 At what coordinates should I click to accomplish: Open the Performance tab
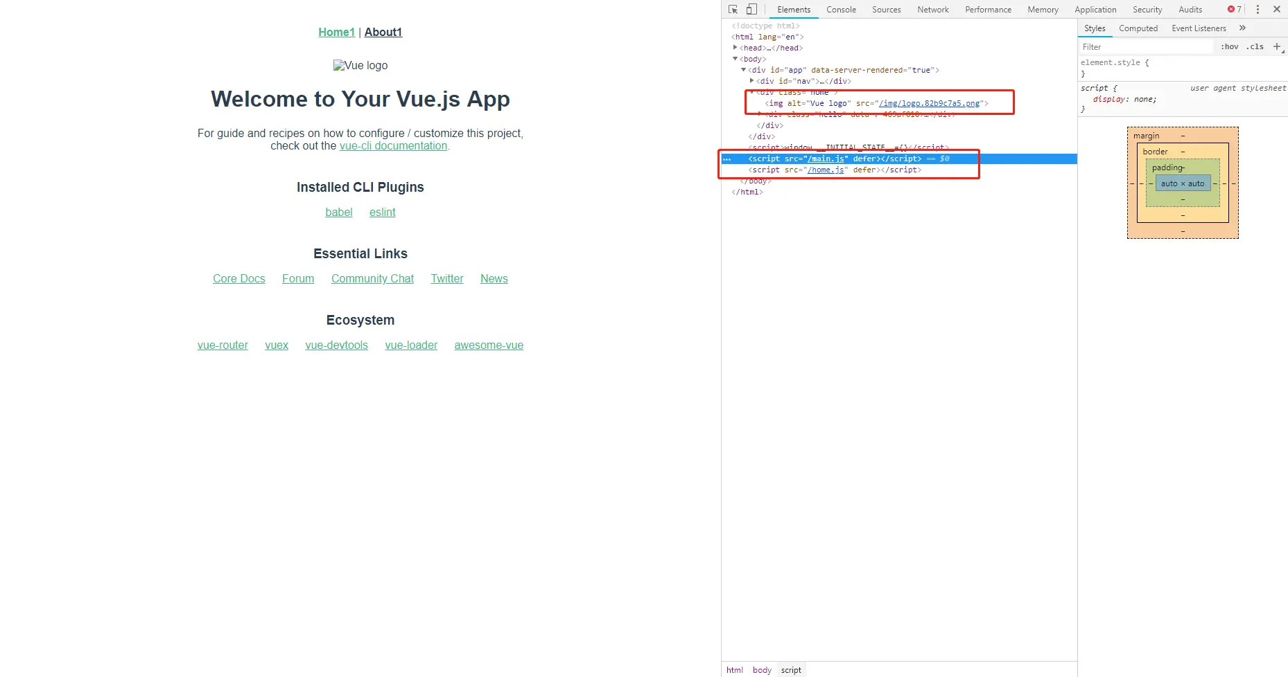click(x=988, y=10)
